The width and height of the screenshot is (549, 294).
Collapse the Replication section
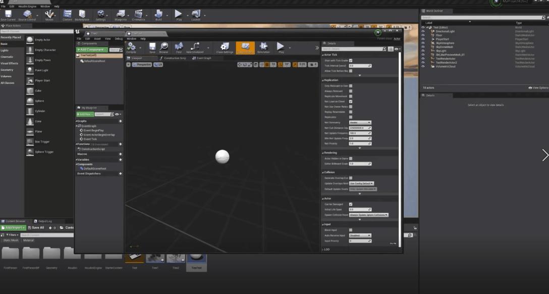tap(323, 80)
